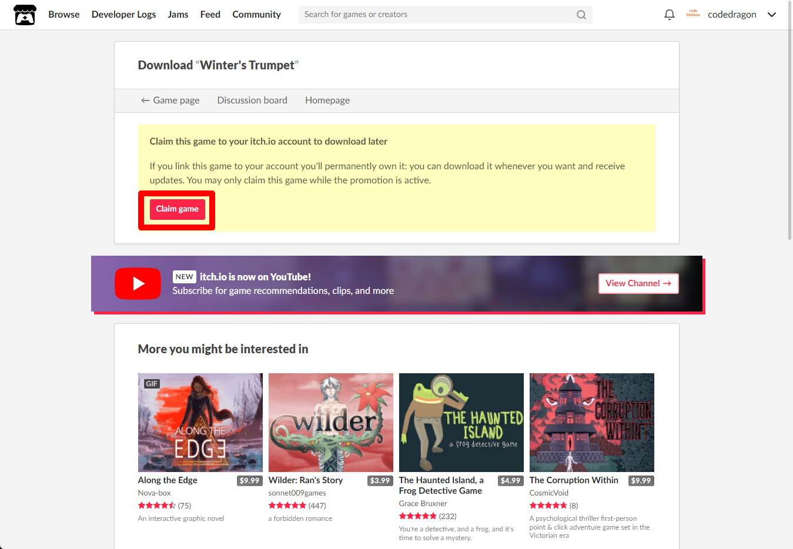Click the $4.99 price tag on Haunted Island
Screen dimensions: 793x549
coord(510,481)
